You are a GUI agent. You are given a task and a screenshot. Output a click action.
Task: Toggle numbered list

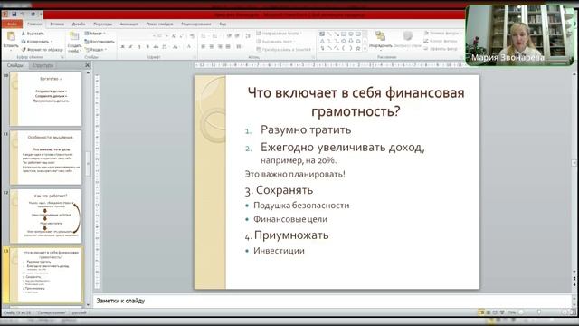coord(215,36)
